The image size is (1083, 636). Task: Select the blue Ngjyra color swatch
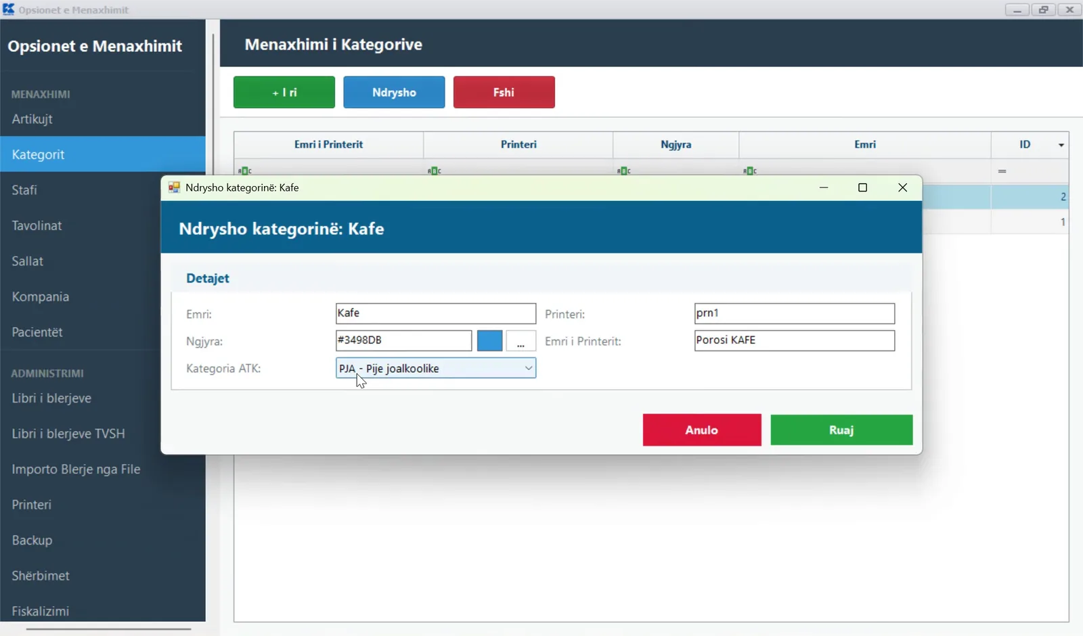click(490, 341)
